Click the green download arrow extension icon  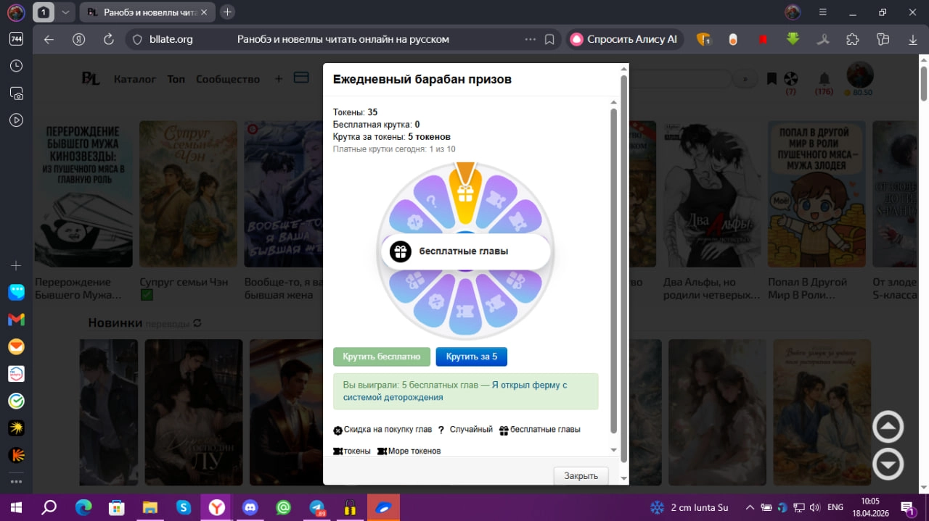pyautogui.click(x=793, y=40)
